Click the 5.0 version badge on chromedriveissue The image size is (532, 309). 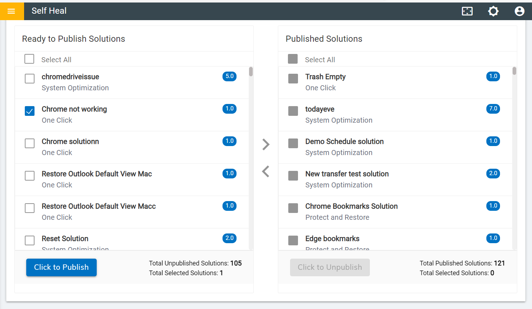(x=229, y=76)
